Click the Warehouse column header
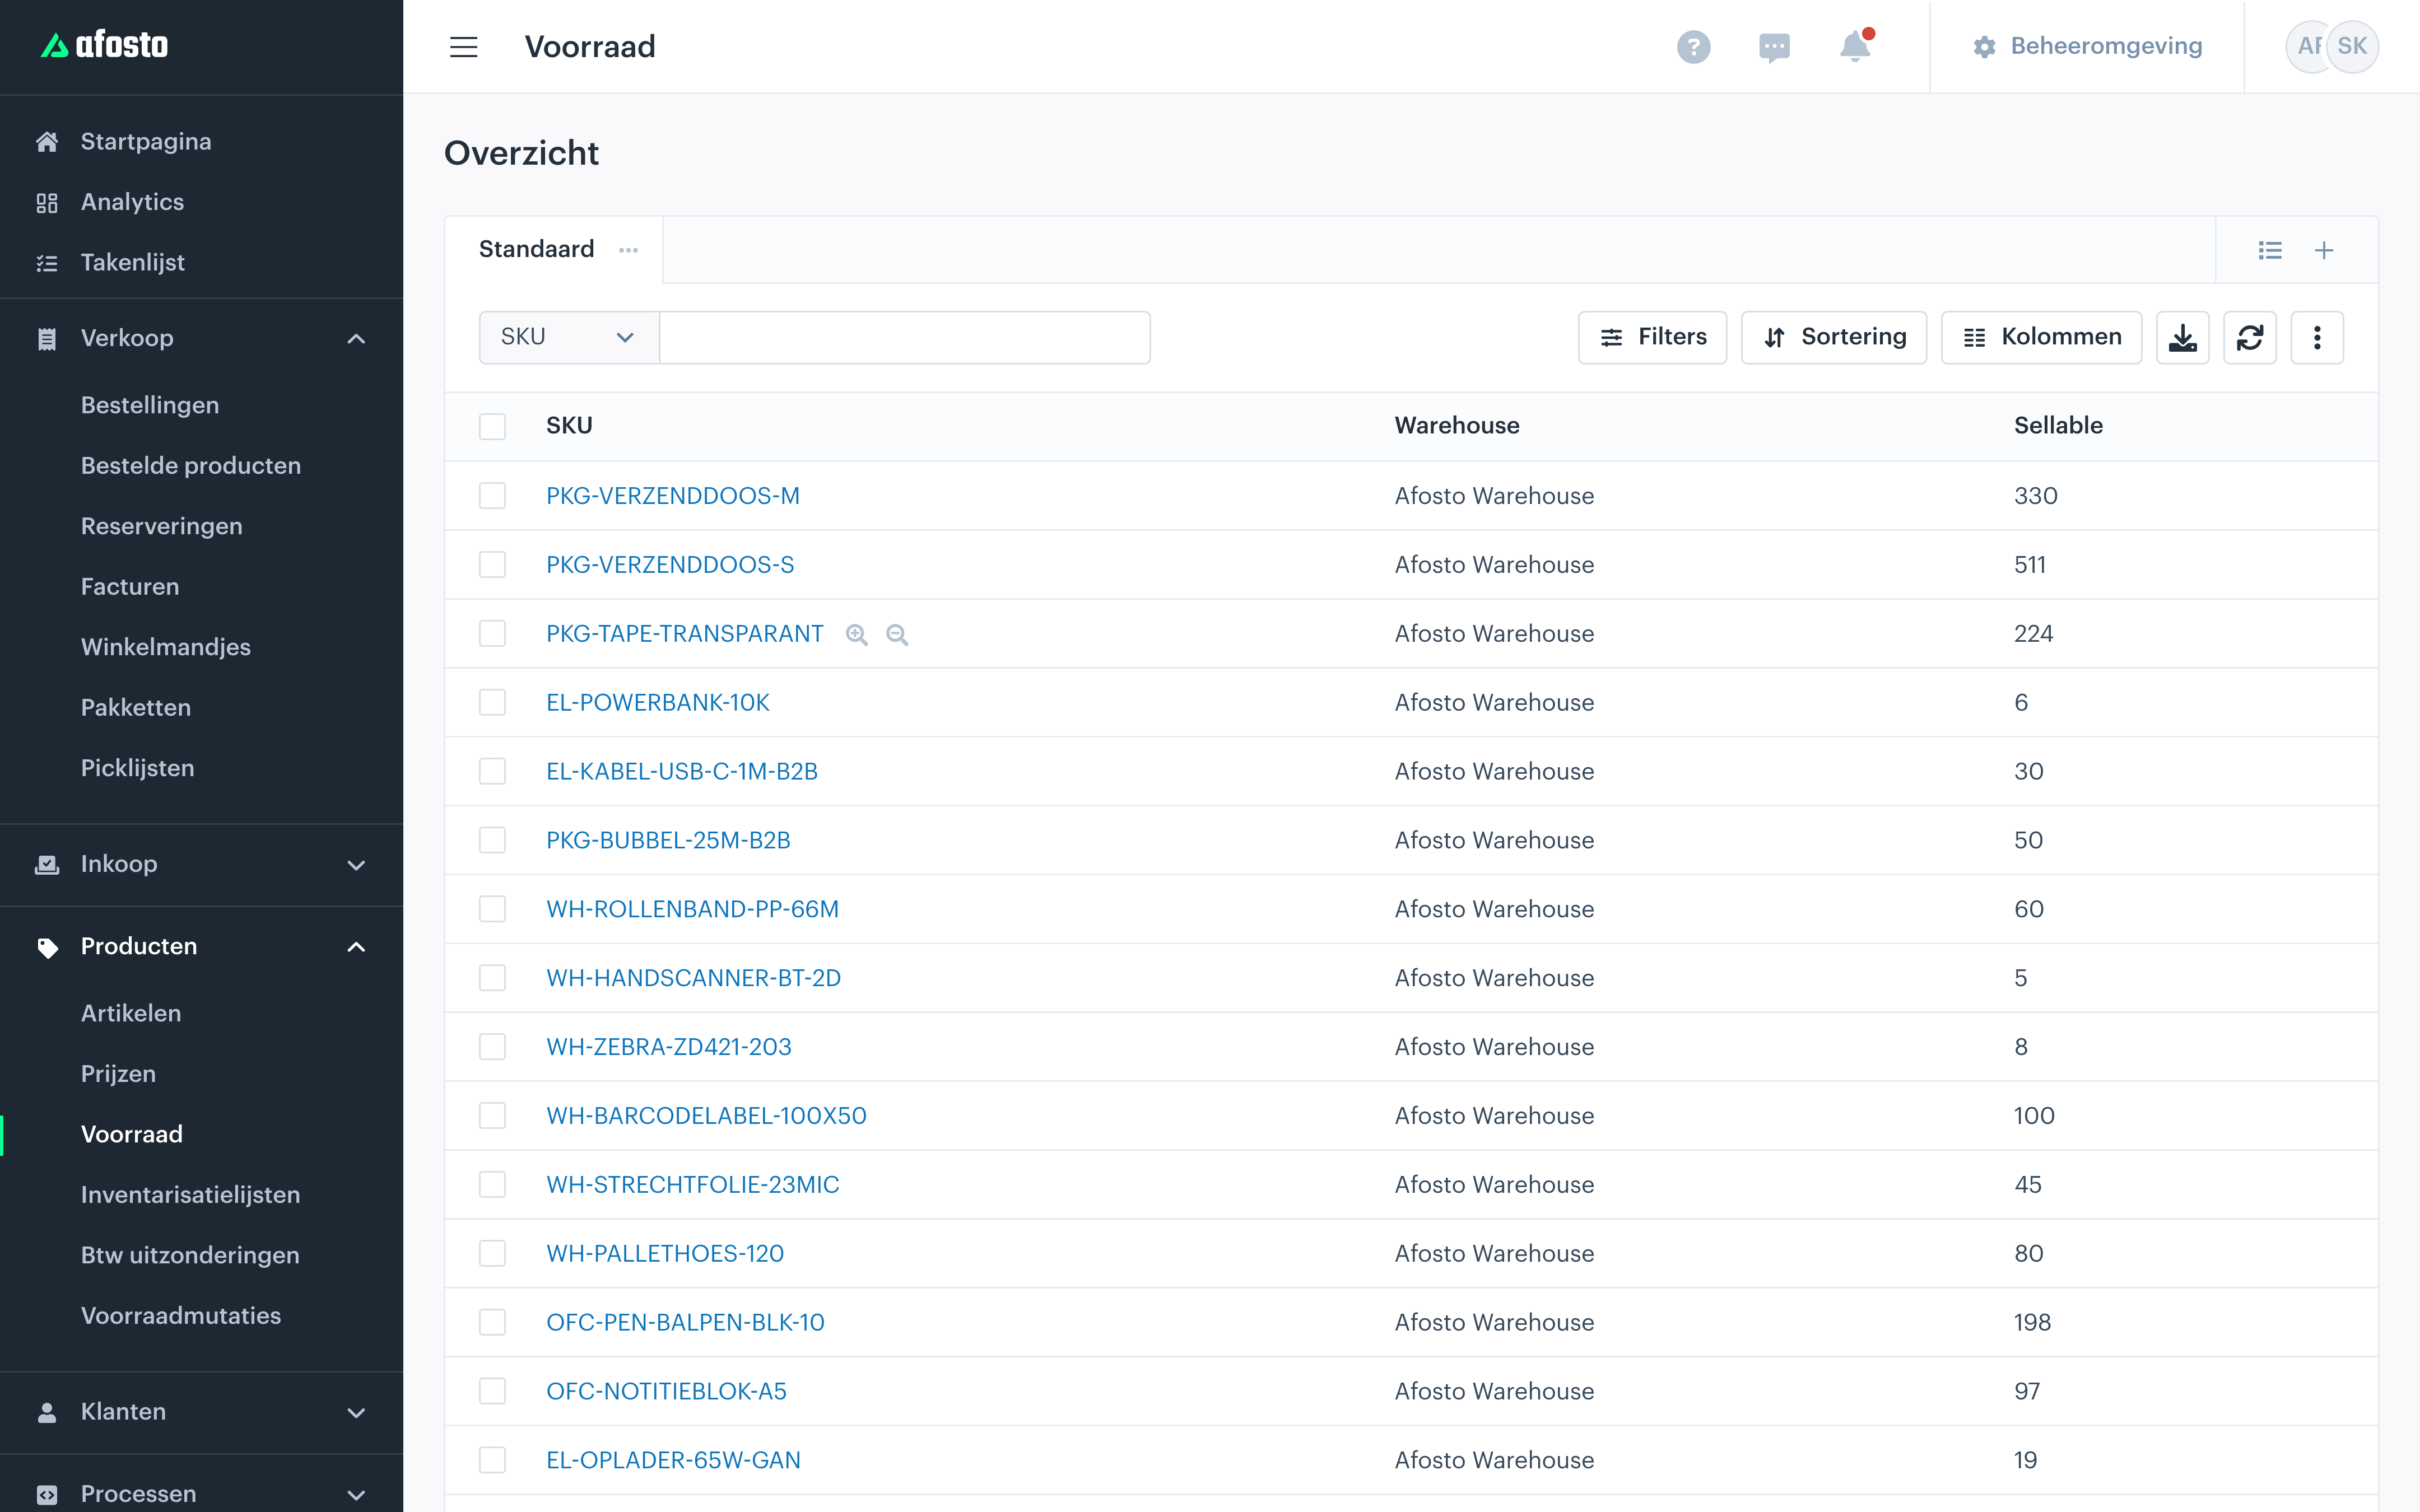The image size is (2420, 1512). pyautogui.click(x=1457, y=426)
